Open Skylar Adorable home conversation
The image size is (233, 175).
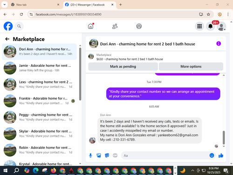(39, 133)
